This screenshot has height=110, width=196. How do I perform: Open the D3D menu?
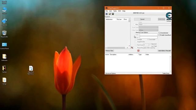[119, 11]
